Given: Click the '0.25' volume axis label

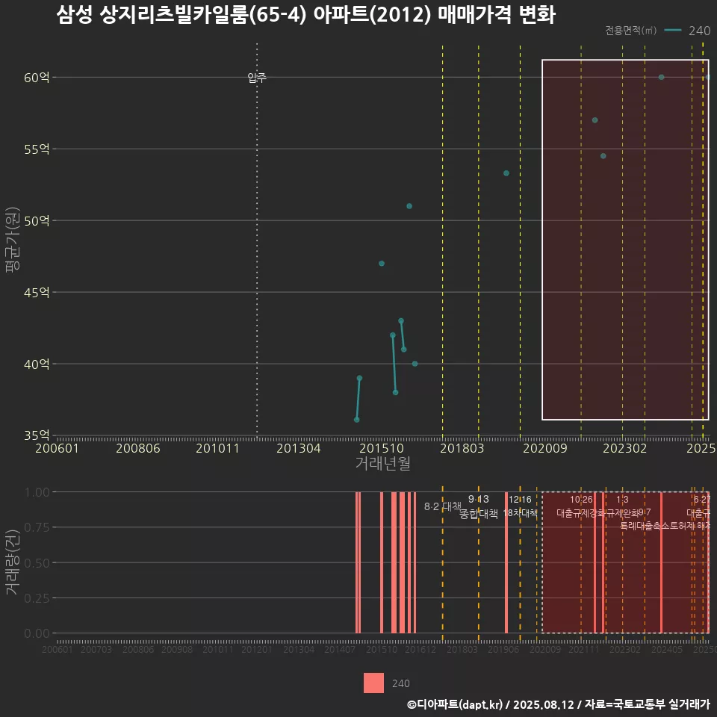Looking at the screenshot, I should pos(37,598).
